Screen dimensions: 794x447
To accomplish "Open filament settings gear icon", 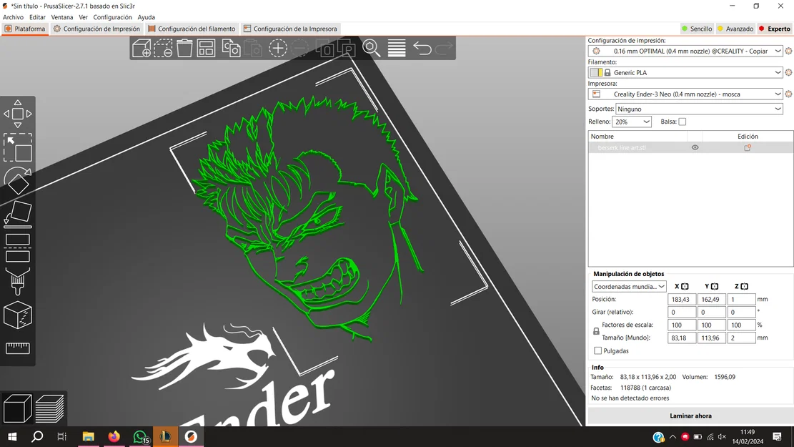I will point(788,72).
